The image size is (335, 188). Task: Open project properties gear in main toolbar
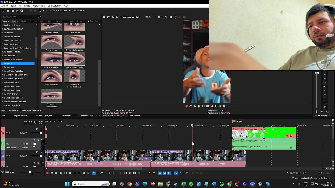pyautogui.click(x=21, y=11)
